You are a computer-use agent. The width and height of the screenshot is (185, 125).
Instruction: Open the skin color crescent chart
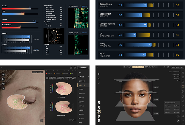[x=54, y=36]
